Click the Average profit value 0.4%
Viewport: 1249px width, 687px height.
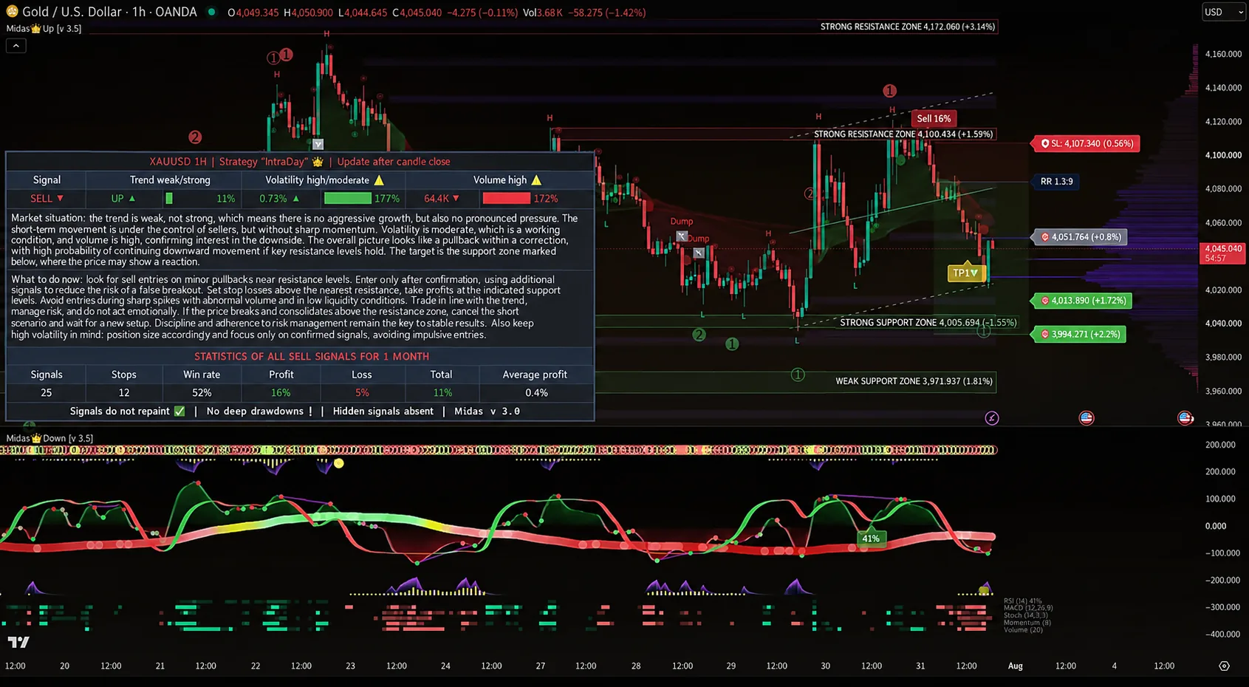(536, 393)
